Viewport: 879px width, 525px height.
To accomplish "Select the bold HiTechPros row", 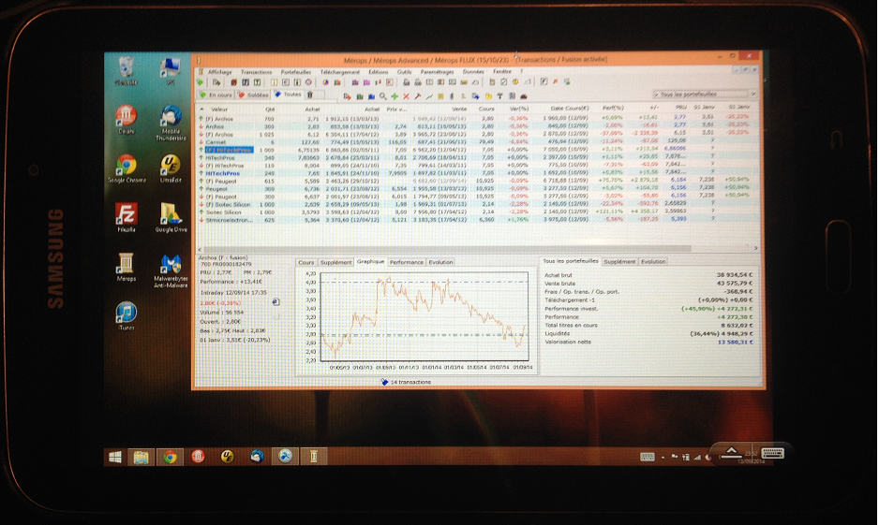I will pos(476,173).
